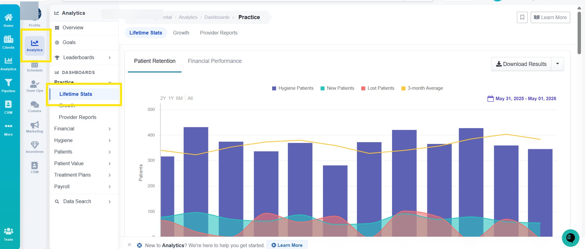Toggle the New Patients legend series
Screen dimensions: 585x249
pos(337,88)
